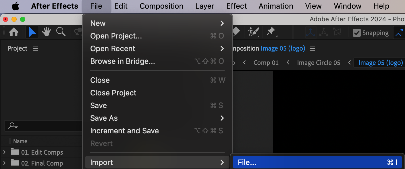The image size is (405, 169).
Task: Click Save As in the File menu
Action: [104, 118]
